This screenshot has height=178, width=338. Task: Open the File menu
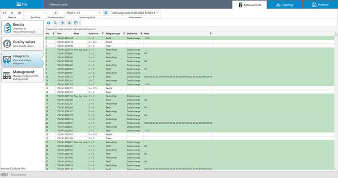click(x=22, y=4)
